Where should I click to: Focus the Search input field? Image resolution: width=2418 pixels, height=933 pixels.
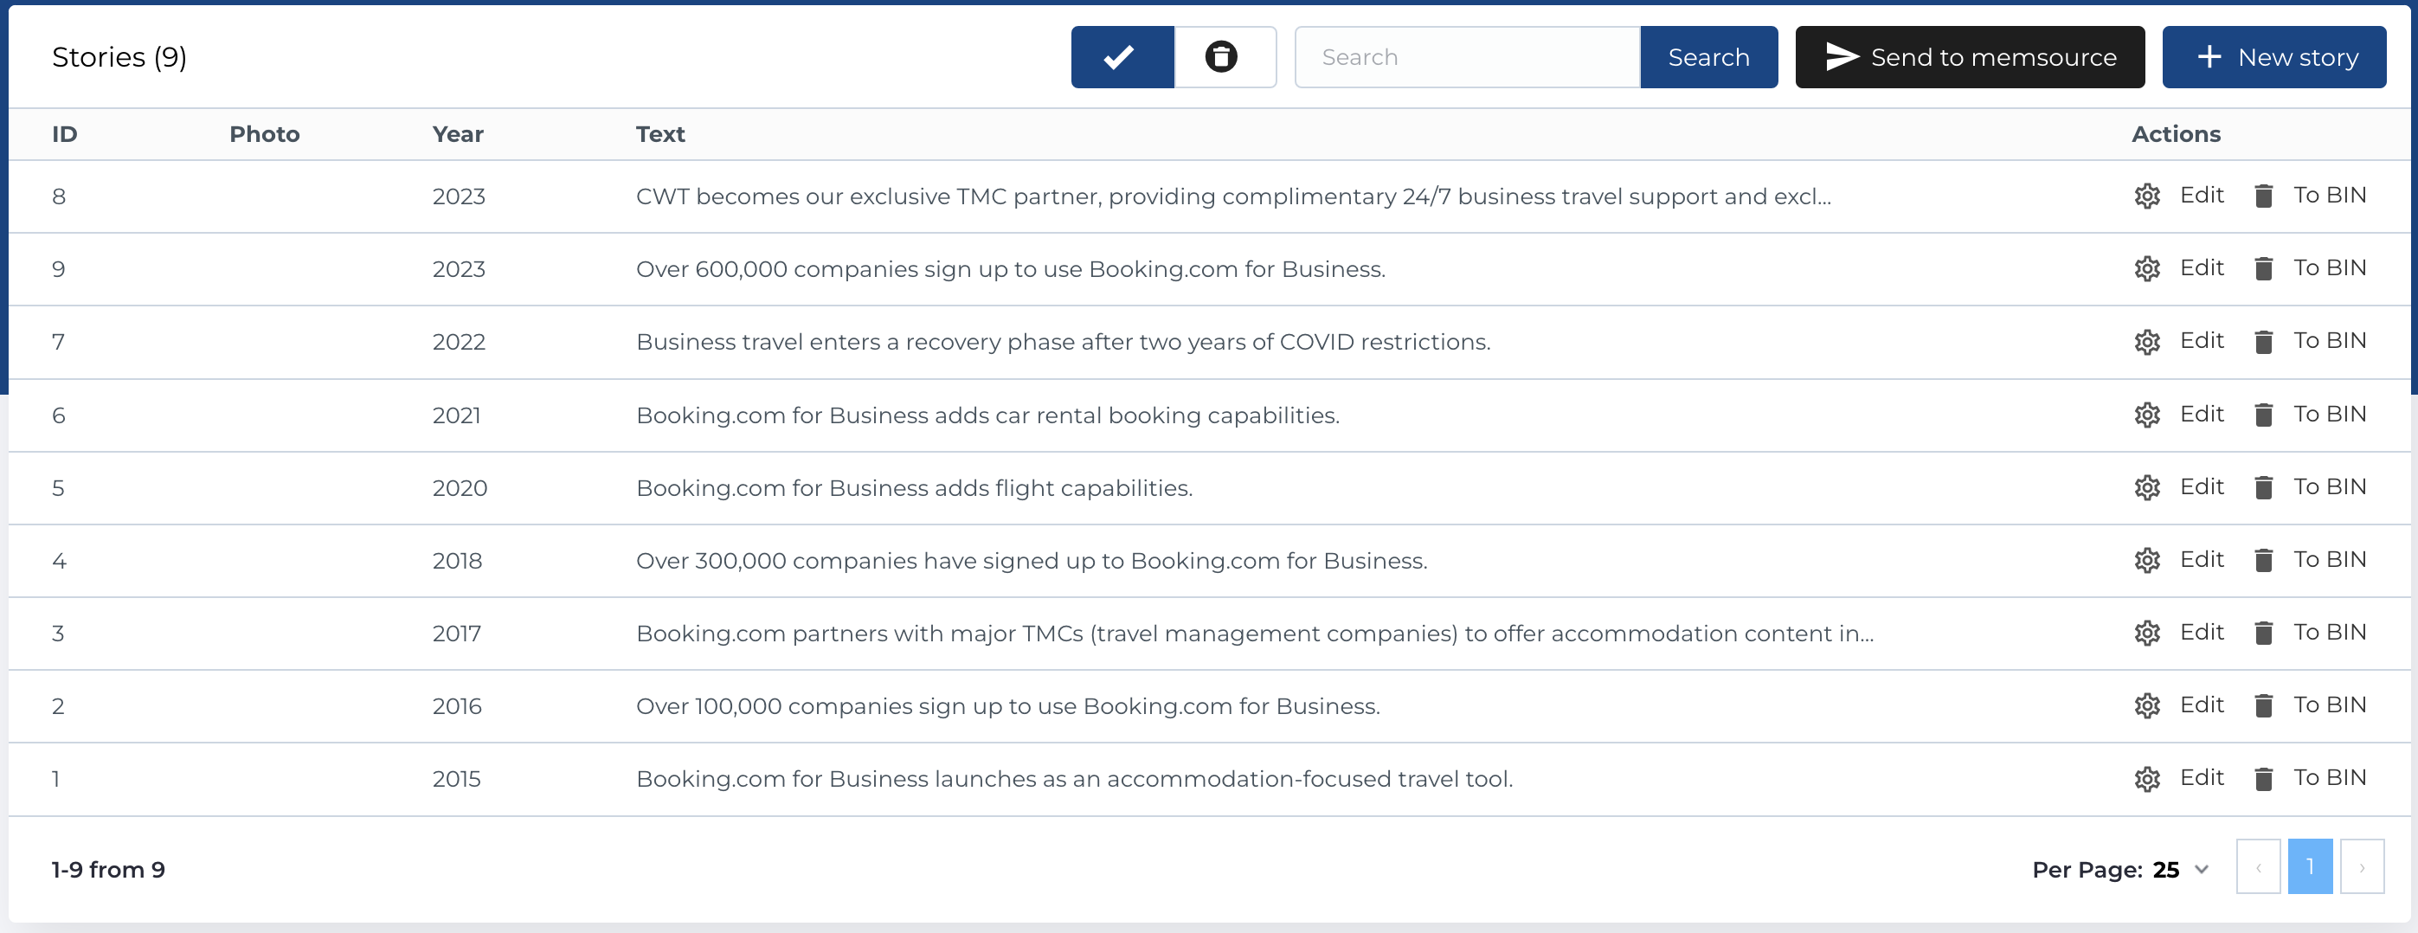tap(1467, 57)
